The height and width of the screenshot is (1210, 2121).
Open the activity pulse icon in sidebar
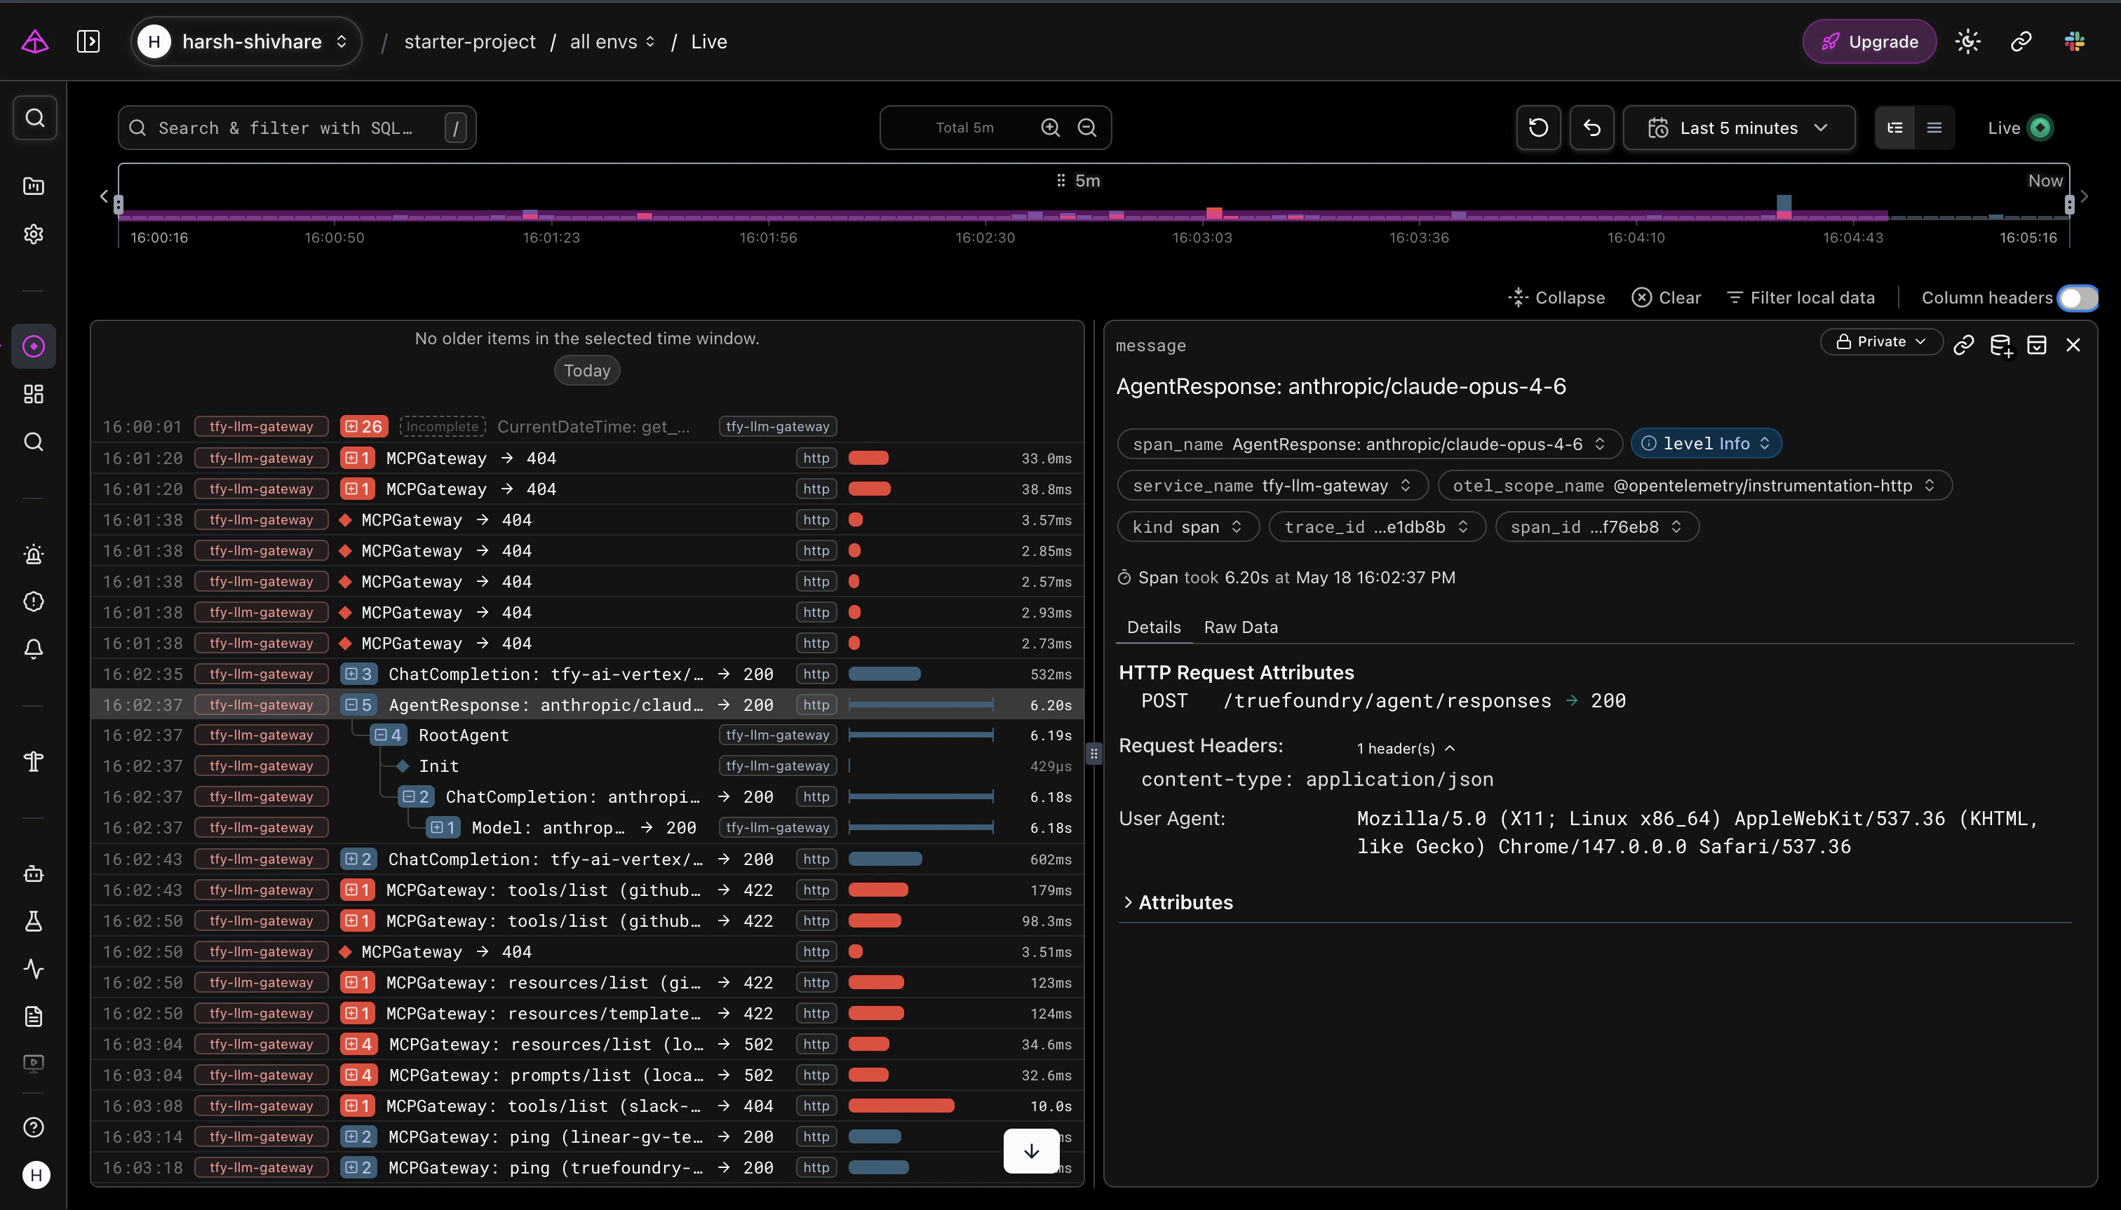[34, 969]
